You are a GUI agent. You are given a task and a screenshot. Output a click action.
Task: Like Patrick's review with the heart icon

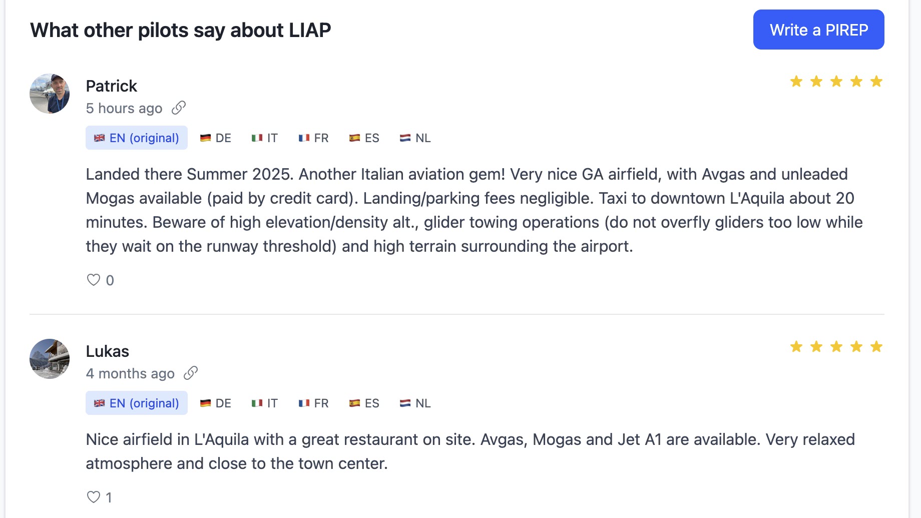click(x=94, y=280)
